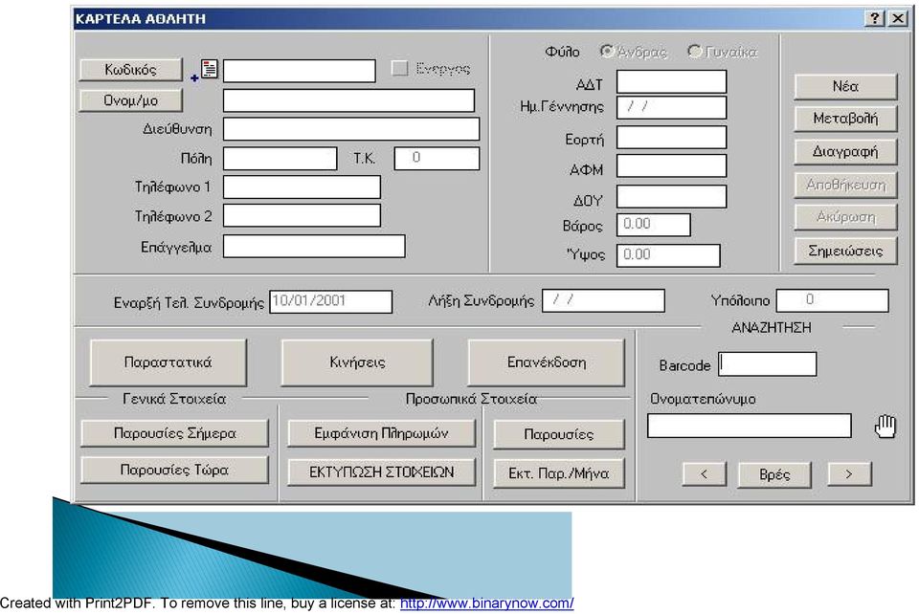Click the Υπόλοιπο balance field

832,301
